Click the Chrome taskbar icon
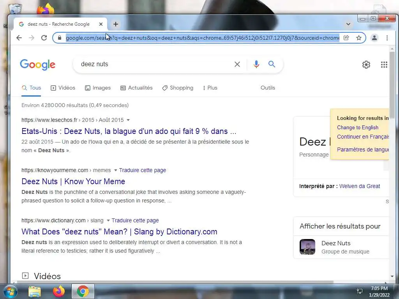The height and width of the screenshot is (299, 399). [83, 291]
